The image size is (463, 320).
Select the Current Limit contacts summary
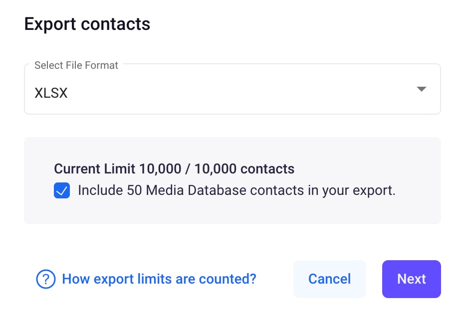tap(174, 168)
